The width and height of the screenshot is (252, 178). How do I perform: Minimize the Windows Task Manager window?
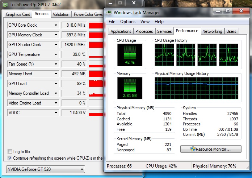click(218, 11)
